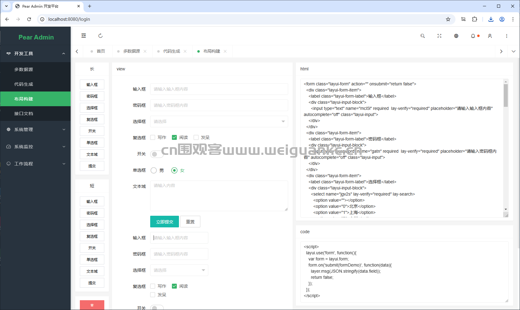Viewport: 520px width, 310px height.
Task: Add long 开关 component
Action: coord(92,131)
